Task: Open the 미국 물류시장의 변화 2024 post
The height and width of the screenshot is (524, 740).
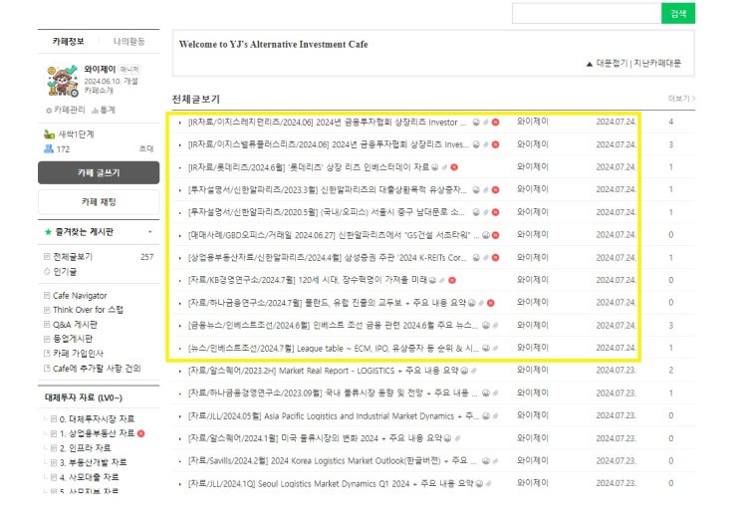Action: 315,438
